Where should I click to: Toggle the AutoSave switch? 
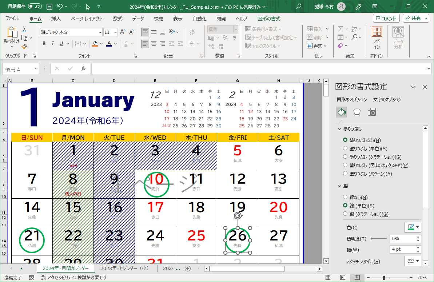pos(35,7)
